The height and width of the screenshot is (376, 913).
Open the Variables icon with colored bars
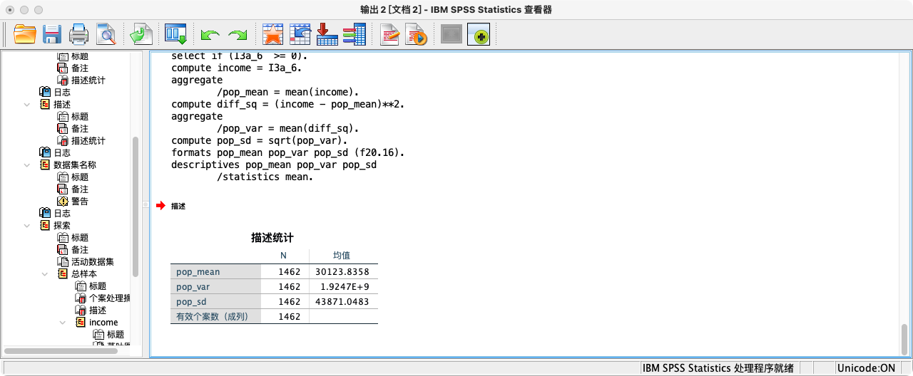pyautogui.click(x=354, y=34)
